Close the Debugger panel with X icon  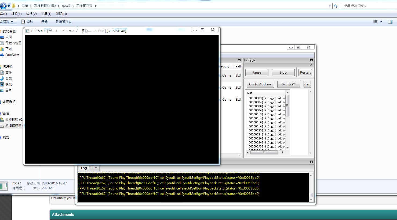coord(311,65)
